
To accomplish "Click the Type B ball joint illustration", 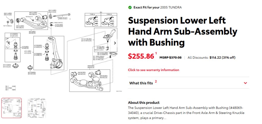I will tap(109, 21).
